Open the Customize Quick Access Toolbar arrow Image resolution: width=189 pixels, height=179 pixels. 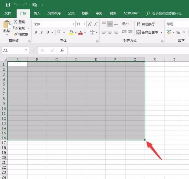pos(43,5)
